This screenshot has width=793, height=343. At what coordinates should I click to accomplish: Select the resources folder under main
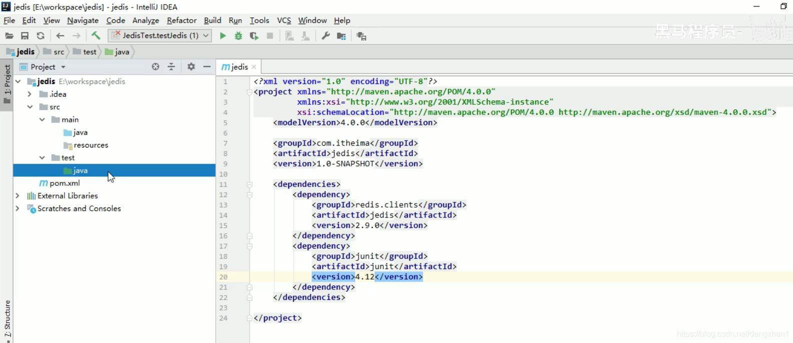(x=86, y=145)
